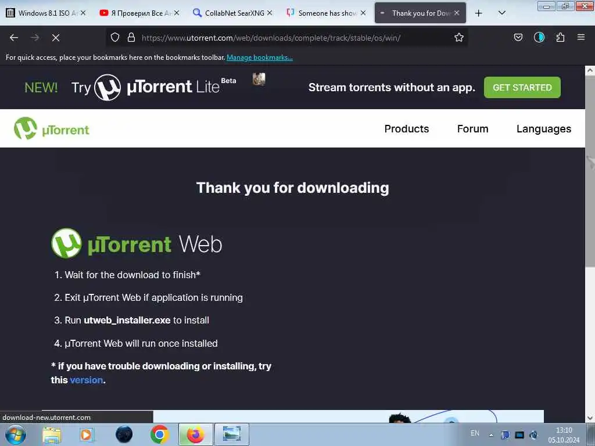
Task: Open the Extensions puzzle piece icon
Action: [560, 37]
